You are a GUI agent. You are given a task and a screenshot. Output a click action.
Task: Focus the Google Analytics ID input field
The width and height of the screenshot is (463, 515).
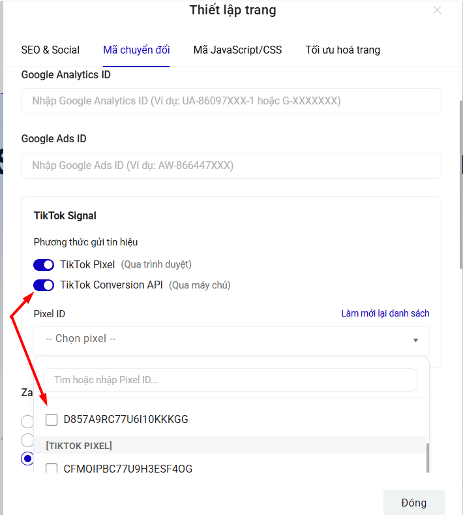231,101
